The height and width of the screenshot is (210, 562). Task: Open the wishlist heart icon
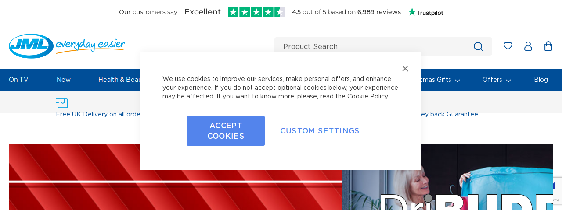click(x=508, y=46)
